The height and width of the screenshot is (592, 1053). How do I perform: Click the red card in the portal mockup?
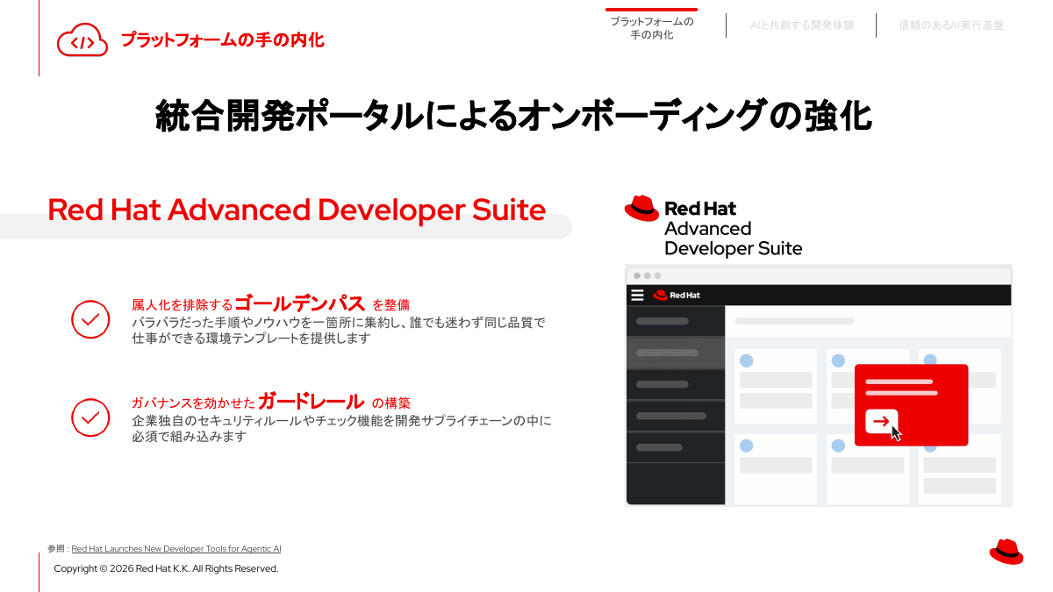pyautogui.click(x=911, y=405)
